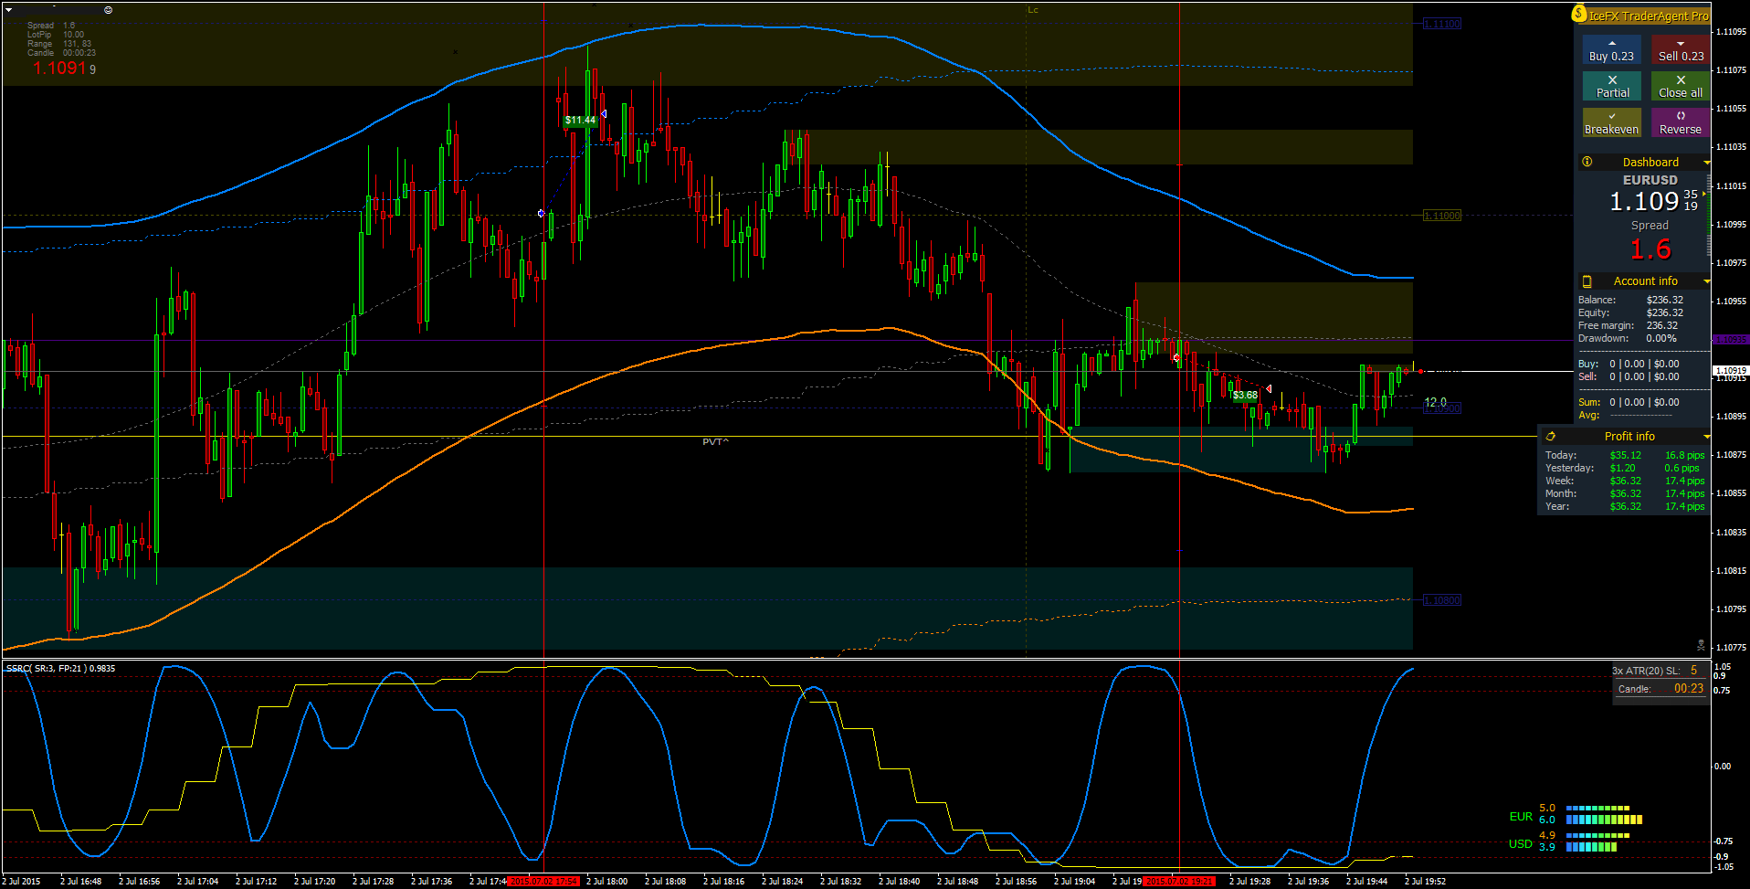Click the 2 Jul 18:00 time axis label
Image resolution: width=1750 pixels, height=889 pixels.
click(606, 882)
